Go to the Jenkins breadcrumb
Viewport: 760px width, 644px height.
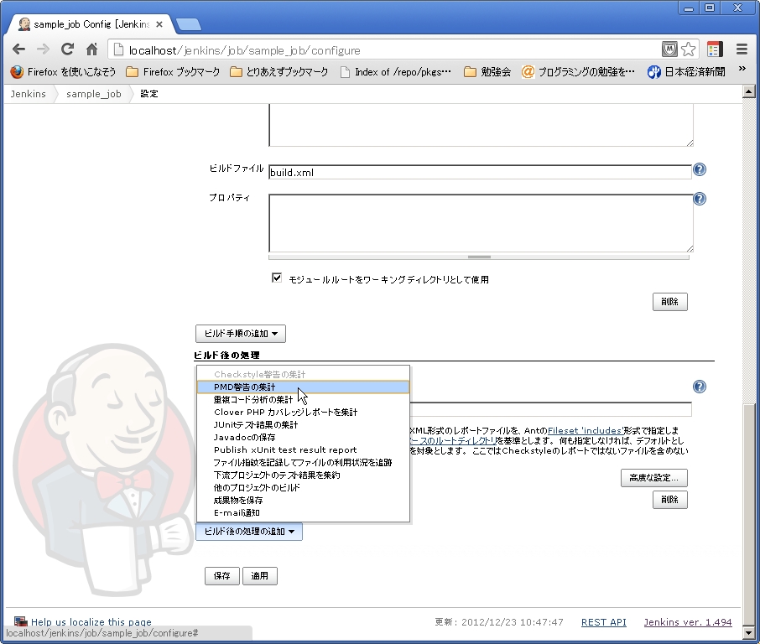point(29,94)
